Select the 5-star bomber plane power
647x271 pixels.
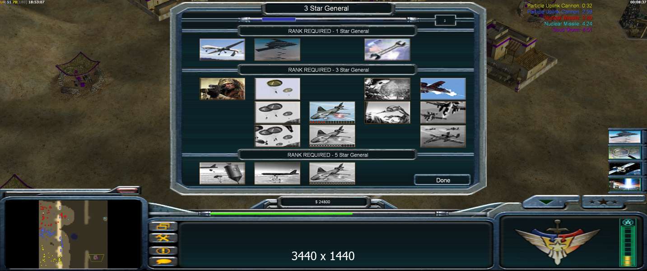277,173
